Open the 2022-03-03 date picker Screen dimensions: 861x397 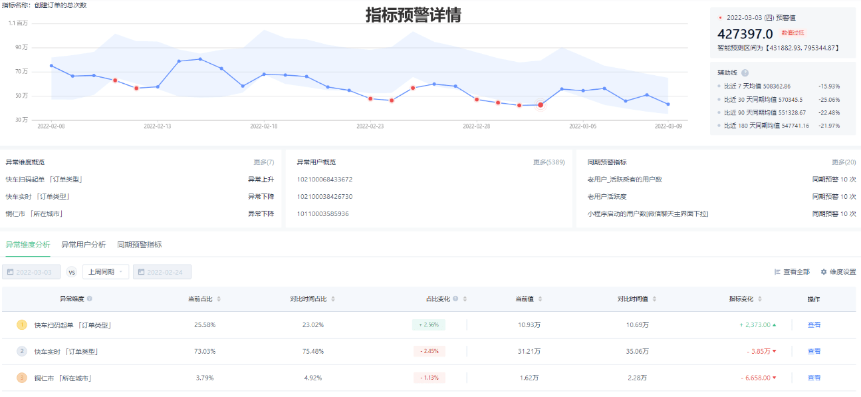pyautogui.click(x=31, y=272)
